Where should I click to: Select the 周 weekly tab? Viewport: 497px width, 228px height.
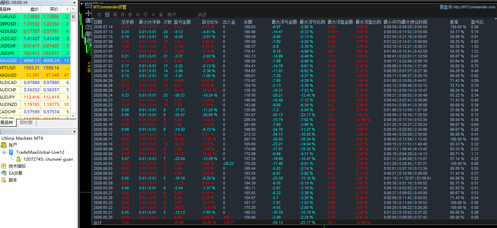click(x=115, y=15)
